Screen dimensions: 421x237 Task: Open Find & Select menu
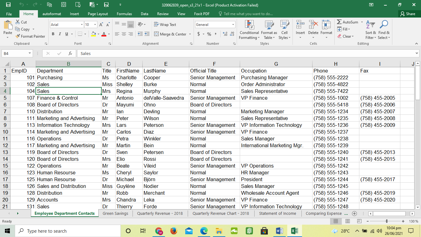click(x=384, y=30)
